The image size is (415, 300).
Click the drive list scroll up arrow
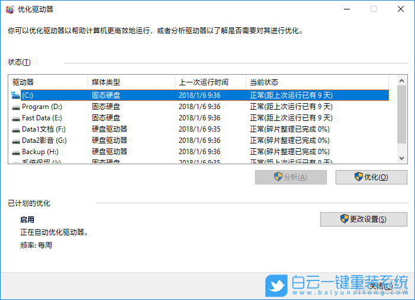pyautogui.click(x=401, y=81)
